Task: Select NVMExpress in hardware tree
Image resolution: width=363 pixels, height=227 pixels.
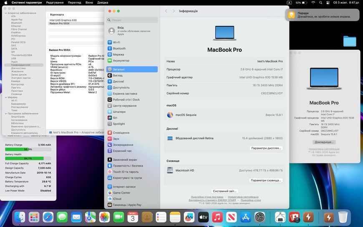Action: [18, 36]
